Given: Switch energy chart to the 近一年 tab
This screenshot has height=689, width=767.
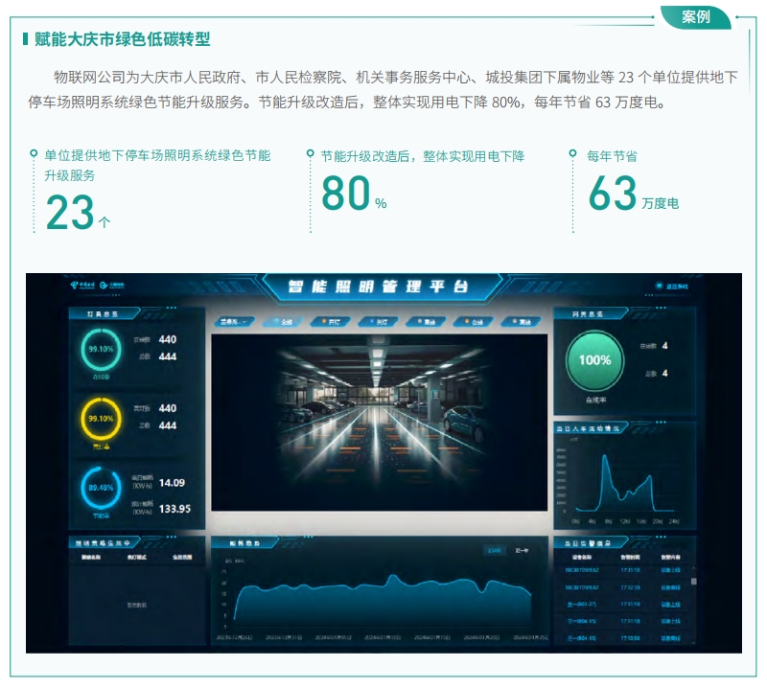Looking at the screenshot, I should click(x=523, y=551).
